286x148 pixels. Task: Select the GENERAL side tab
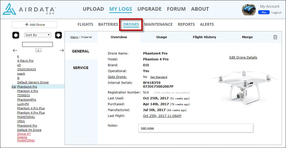pyautogui.click(x=81, y=51)
